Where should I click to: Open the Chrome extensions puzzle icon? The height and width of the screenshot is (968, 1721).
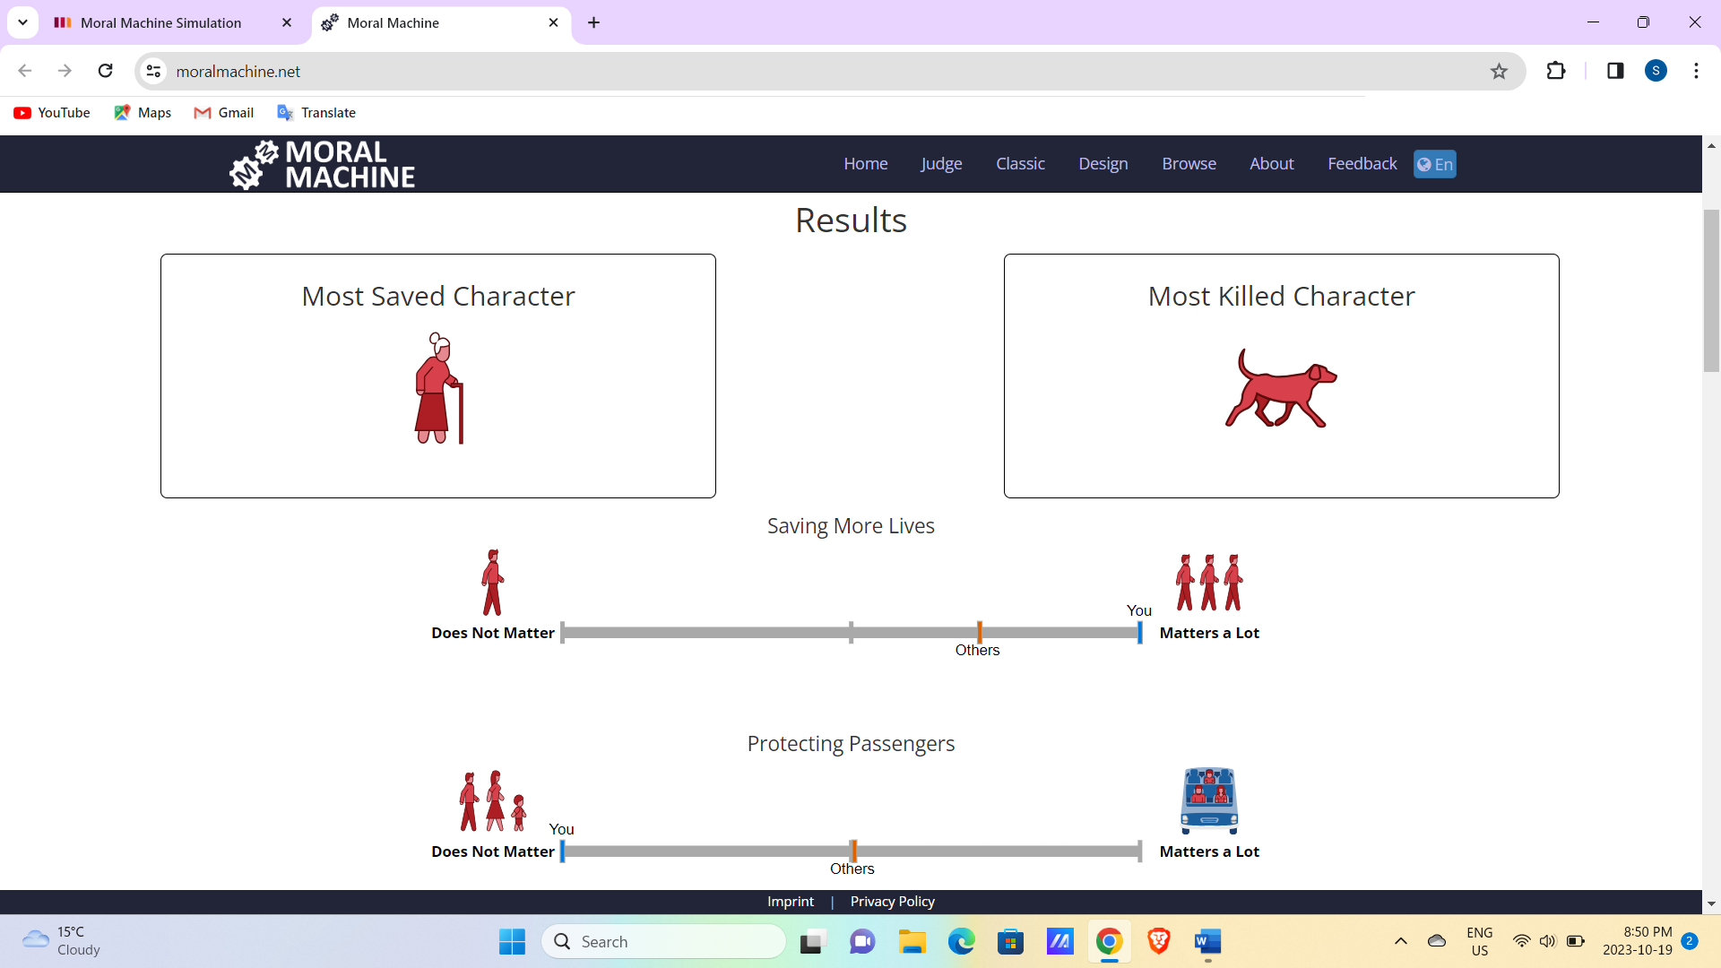click(1556, 71)
